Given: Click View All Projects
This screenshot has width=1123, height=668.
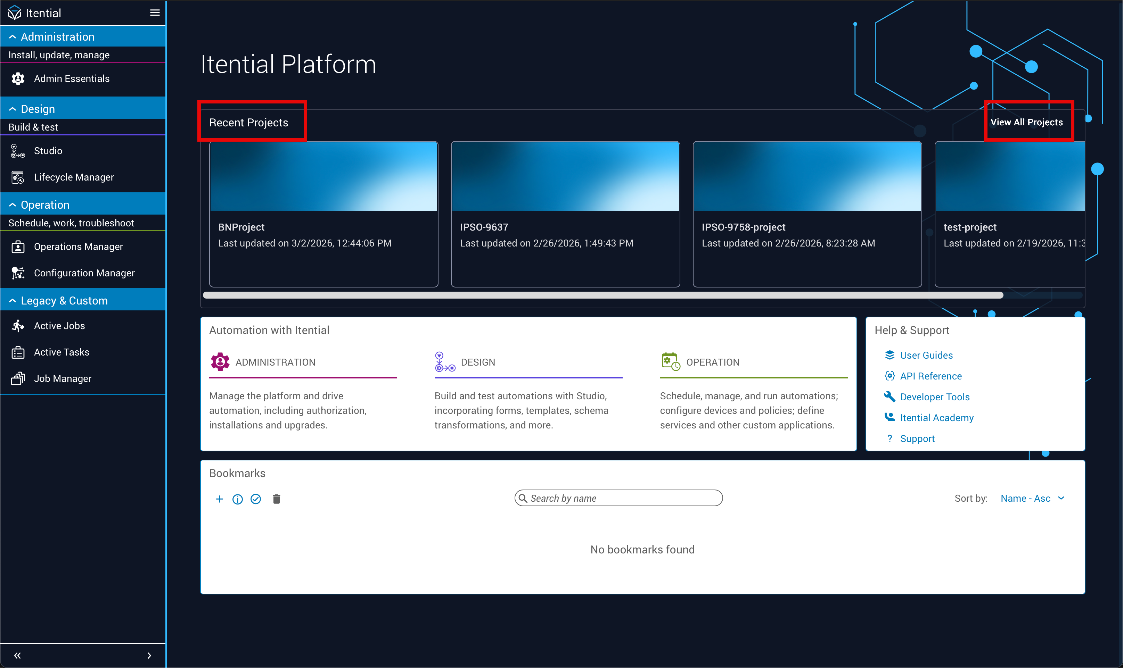Looking at the screenshot, I should [1026, 123].
